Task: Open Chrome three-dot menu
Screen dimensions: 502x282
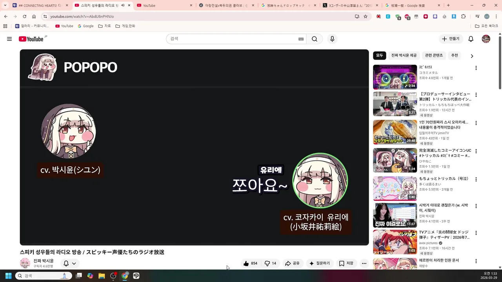Action: click(x=496, y=16)
